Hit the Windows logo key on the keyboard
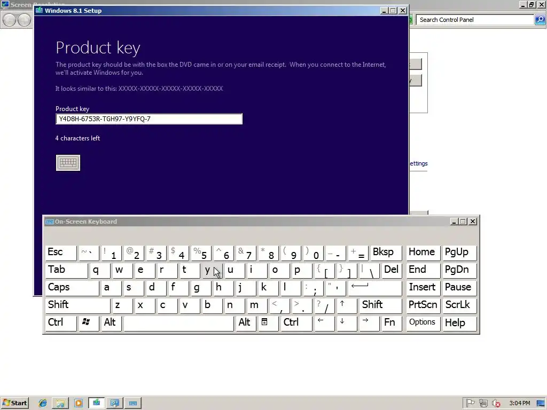 click(x=88, y=322)
